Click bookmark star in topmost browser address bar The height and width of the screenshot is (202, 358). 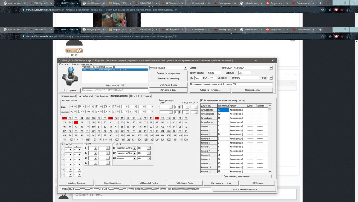tap(323, 10)
